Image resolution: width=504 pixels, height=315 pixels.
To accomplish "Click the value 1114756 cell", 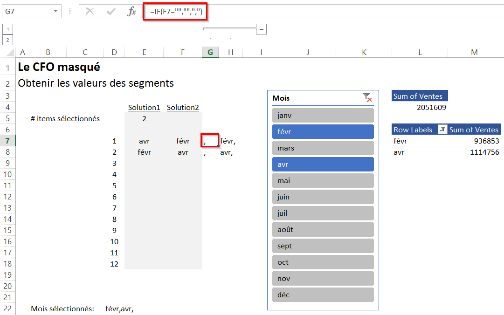I will coord(484,152).
